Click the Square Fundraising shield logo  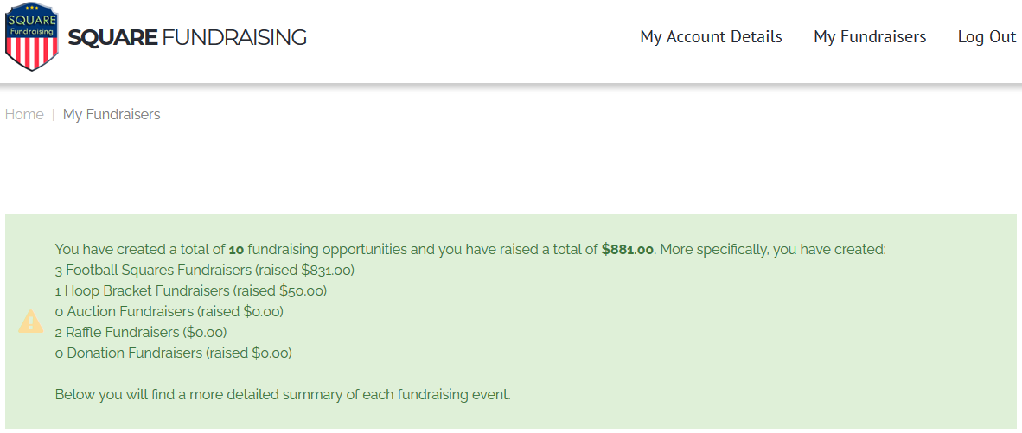click(x=32, y=38)
